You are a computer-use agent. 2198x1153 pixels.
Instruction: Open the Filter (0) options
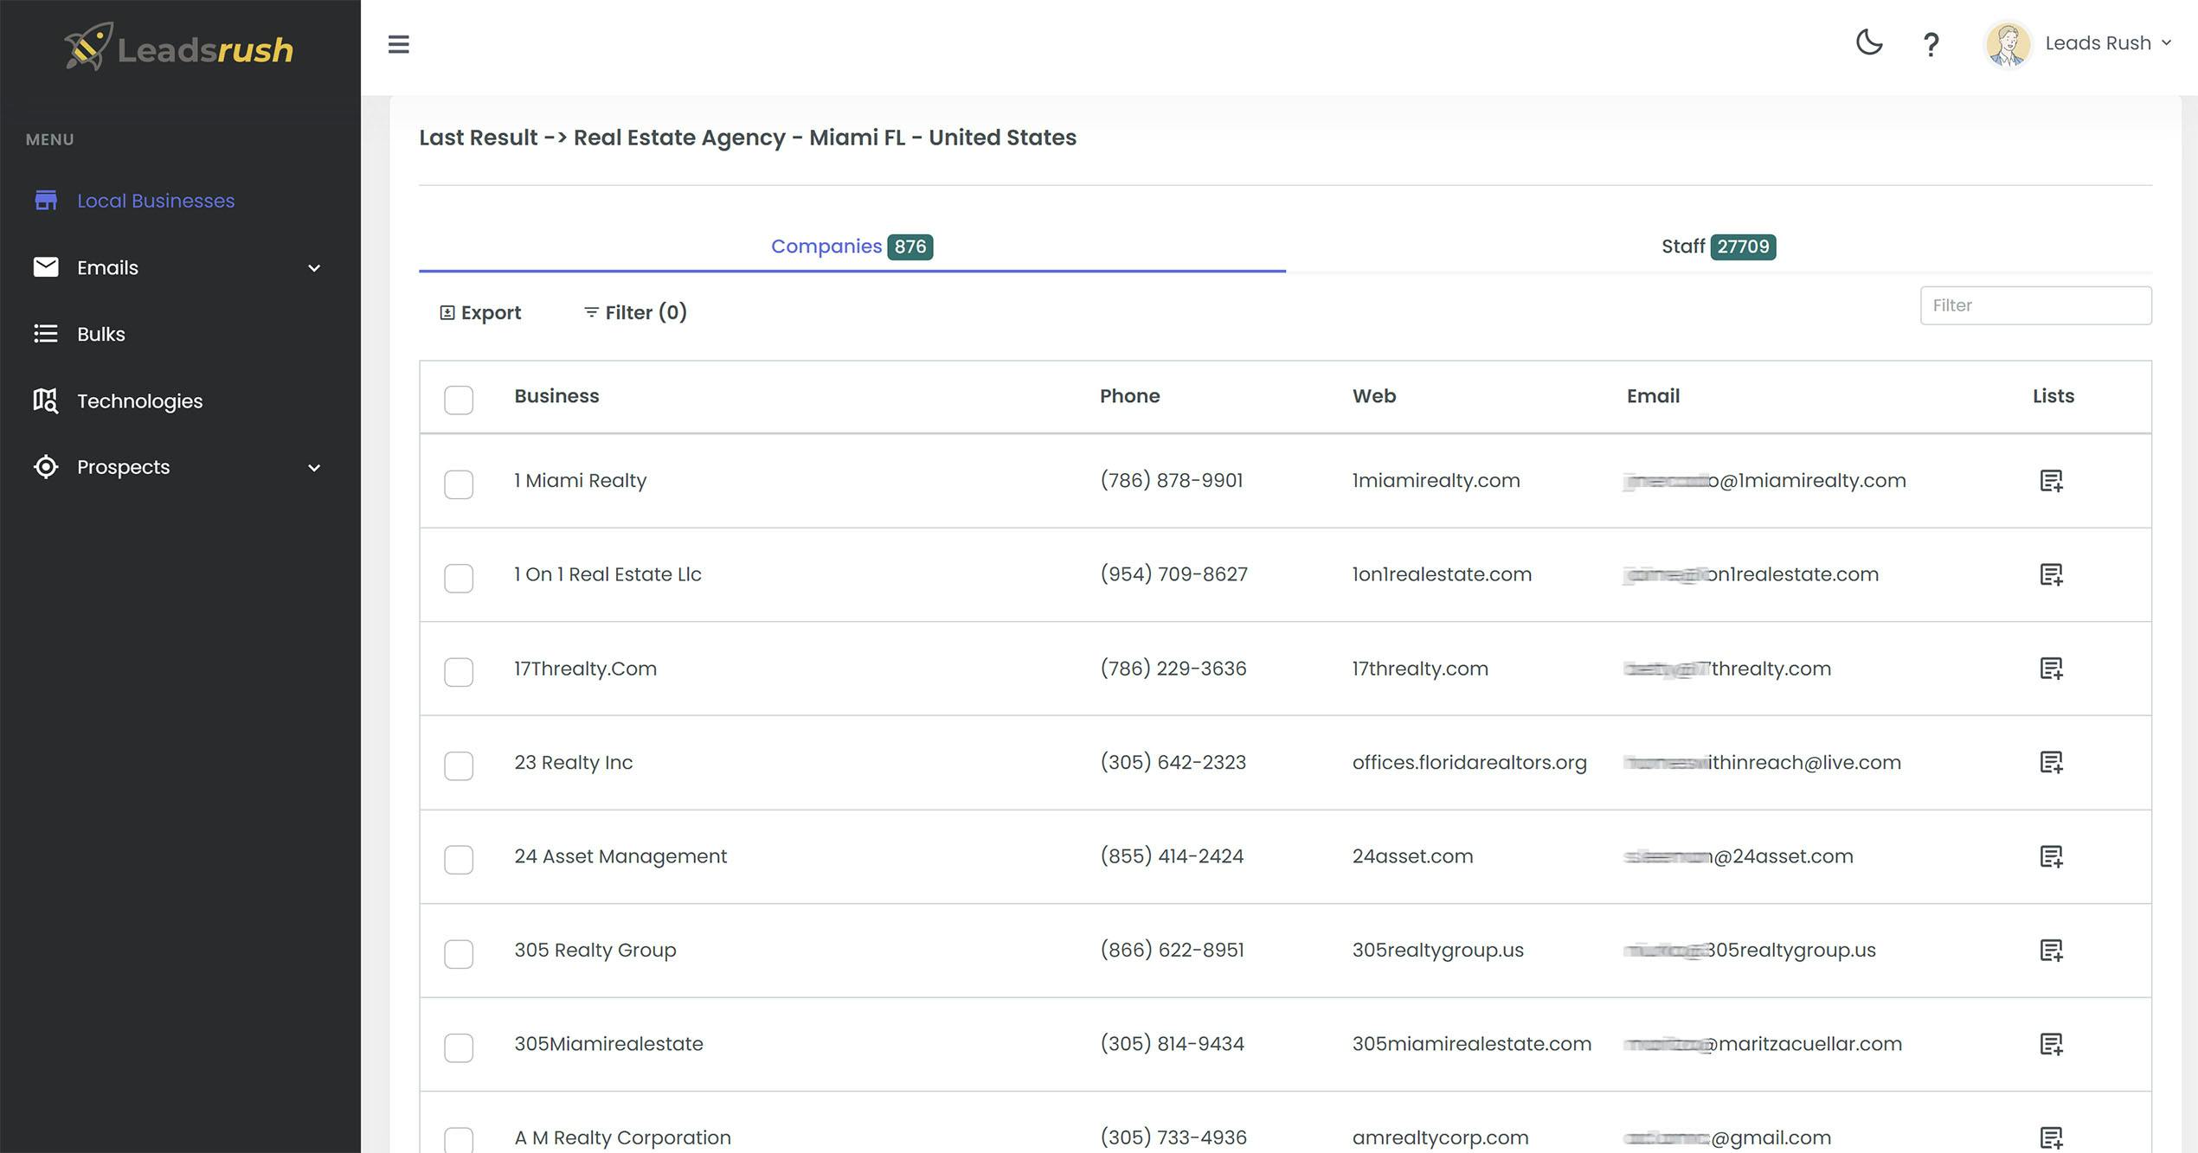pyautogui.click(x=635, y=312)
